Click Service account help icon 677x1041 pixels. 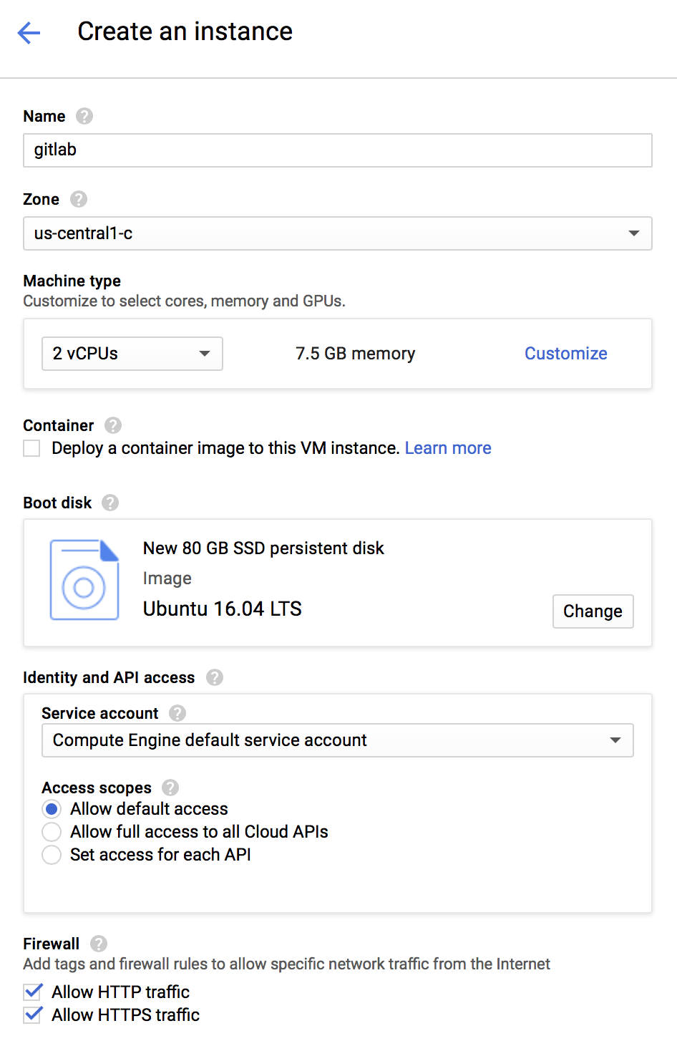[177, 713]
